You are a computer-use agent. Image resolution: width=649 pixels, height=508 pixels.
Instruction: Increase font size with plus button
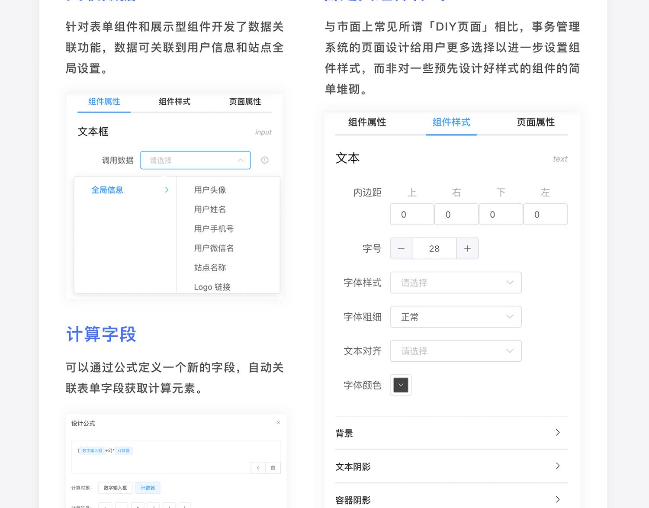pos(467,248)
